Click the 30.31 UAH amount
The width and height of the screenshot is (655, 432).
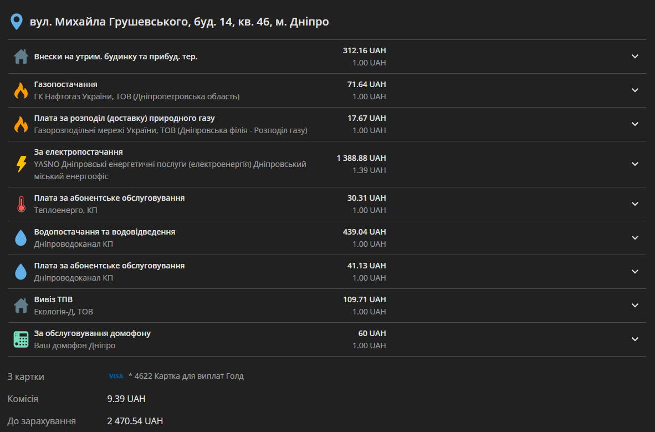point(366,198)
